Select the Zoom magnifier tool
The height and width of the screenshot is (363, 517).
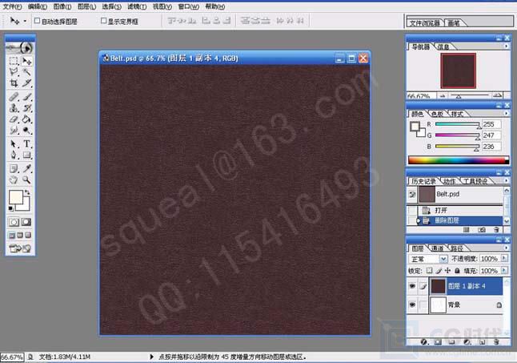coord(26,179)
